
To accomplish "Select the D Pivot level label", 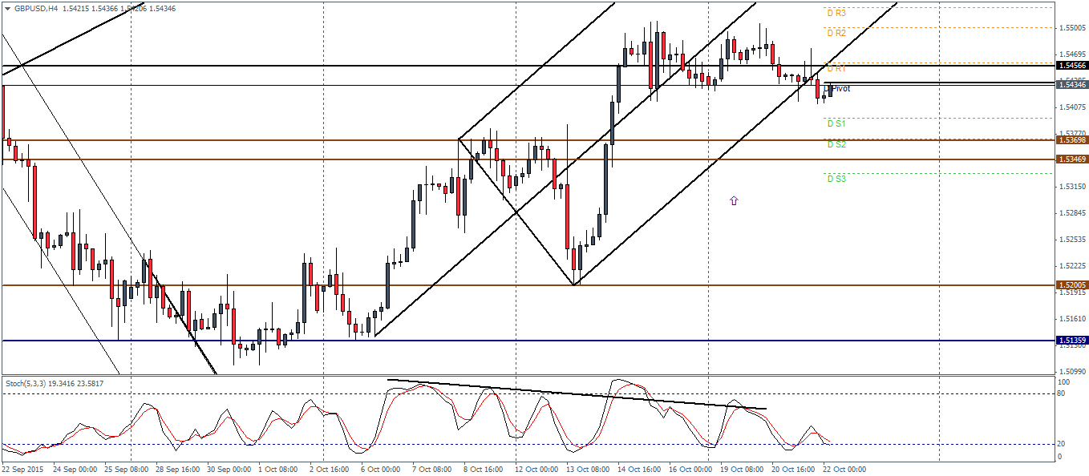I will [839, 88].
